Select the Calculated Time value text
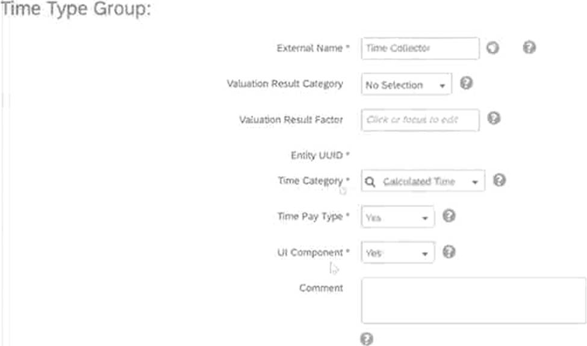 [419, 181]
